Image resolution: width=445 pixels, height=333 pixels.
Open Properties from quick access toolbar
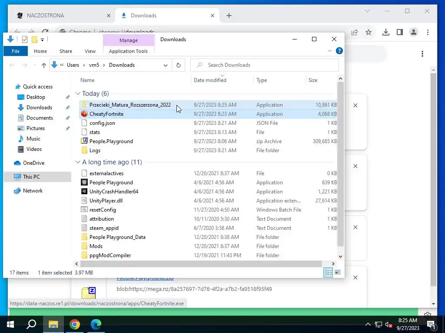pyautogui.click(x=25, y=39)
